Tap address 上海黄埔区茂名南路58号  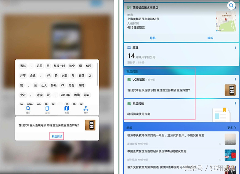(143, 19)
